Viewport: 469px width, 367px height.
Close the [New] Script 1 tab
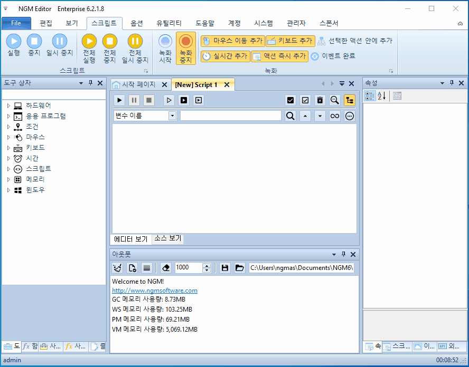pyautogui.click(x=227, y=85)
